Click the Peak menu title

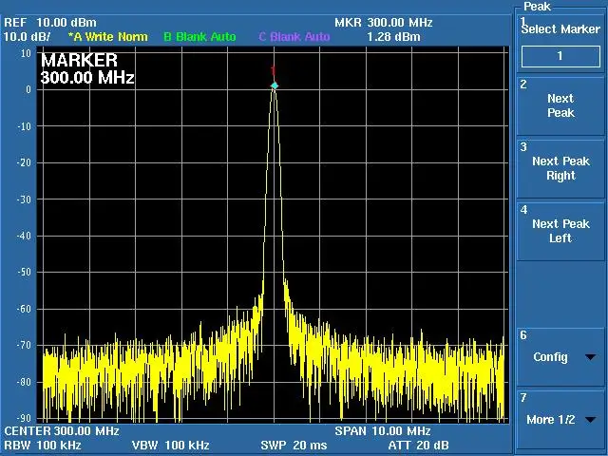[537, 7]
